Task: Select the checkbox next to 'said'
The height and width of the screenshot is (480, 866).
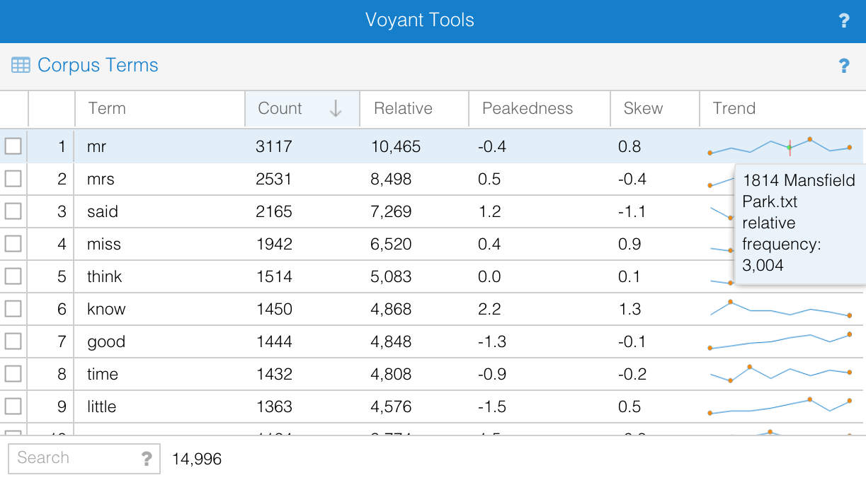Action: pos(13,211)
